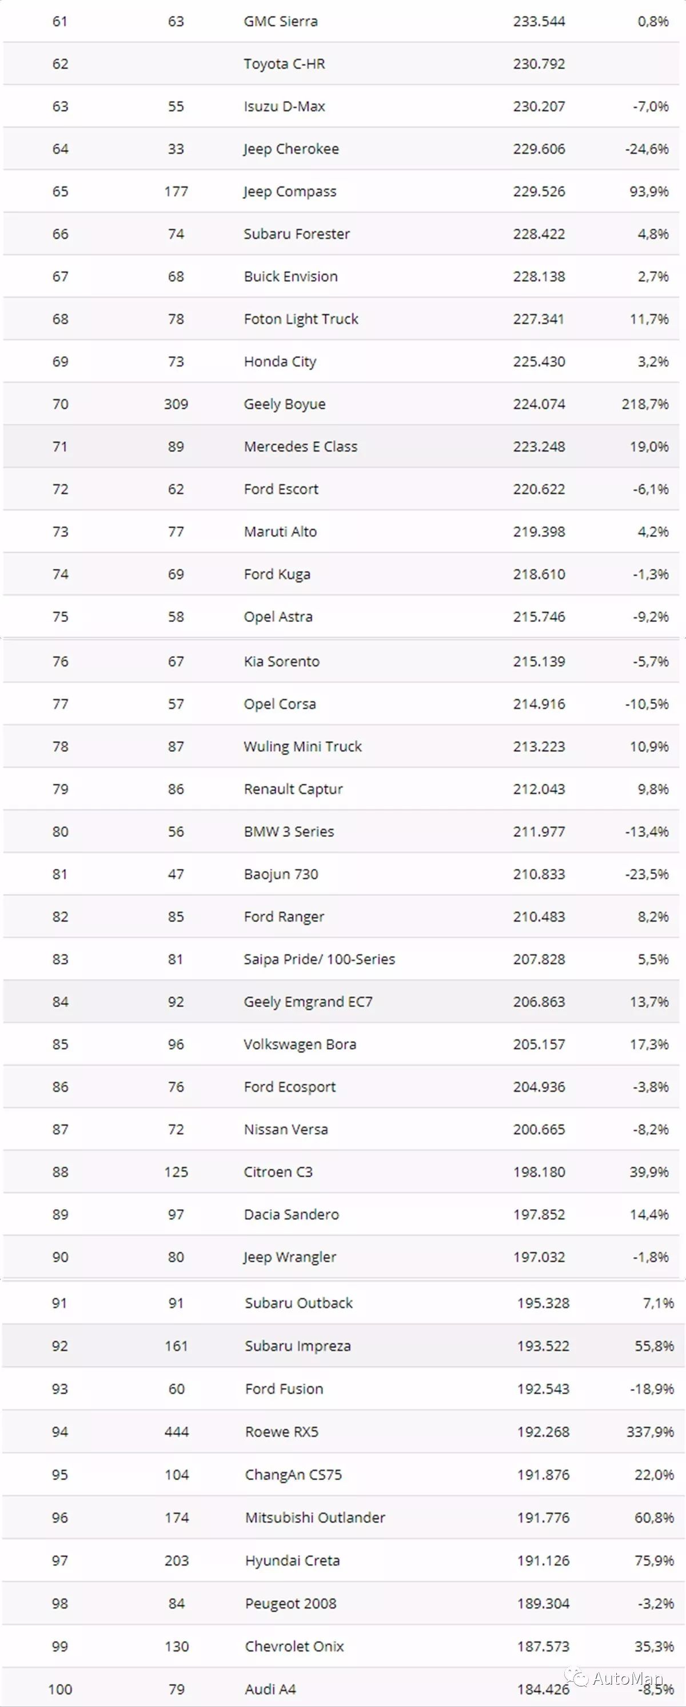This screenshot has width=686, height=1707.
Task: Select the 218,7% change for Geely Boyue
Action: tap(645, 404)
